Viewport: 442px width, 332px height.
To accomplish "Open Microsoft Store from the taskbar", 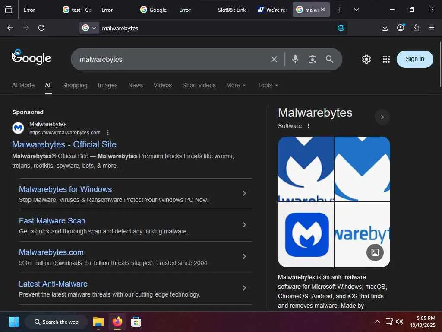I will (x=136, y=322).
